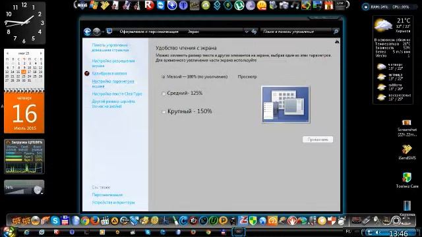422x237 pixels.
Task: Open AIMP orange triangle icon in dock
Action: coord(114,221)
